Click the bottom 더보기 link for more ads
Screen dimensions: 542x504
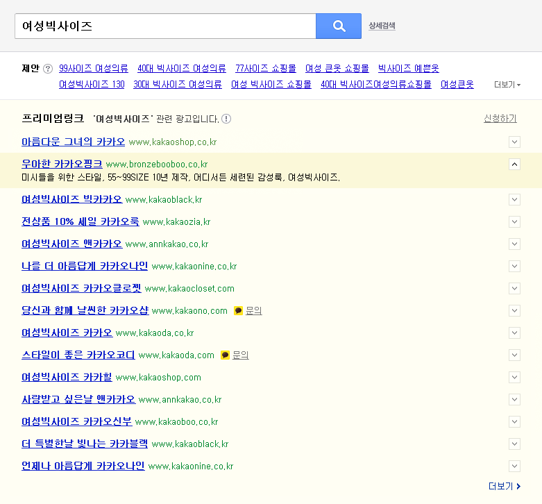coord(505,487)
